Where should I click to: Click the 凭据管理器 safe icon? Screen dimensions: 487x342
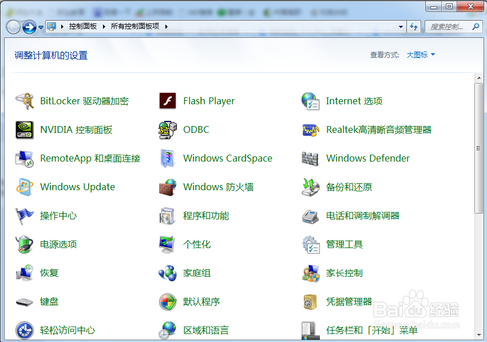pos(310,302)
